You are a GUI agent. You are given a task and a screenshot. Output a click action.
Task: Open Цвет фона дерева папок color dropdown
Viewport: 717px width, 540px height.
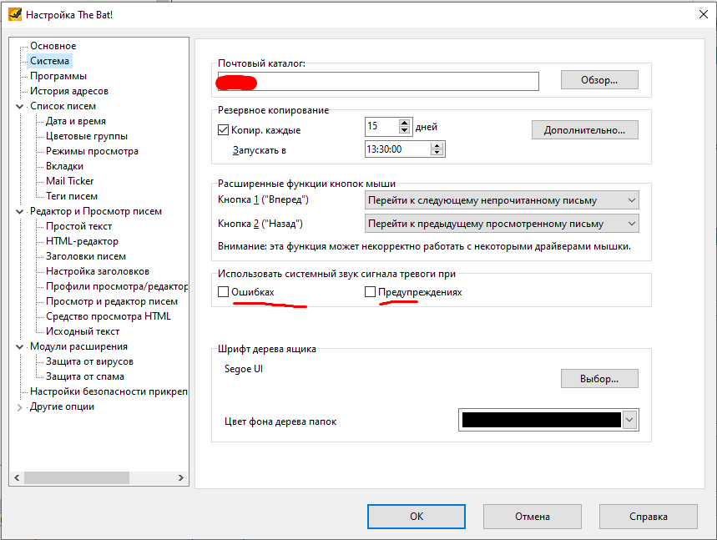tap(629, 420)
